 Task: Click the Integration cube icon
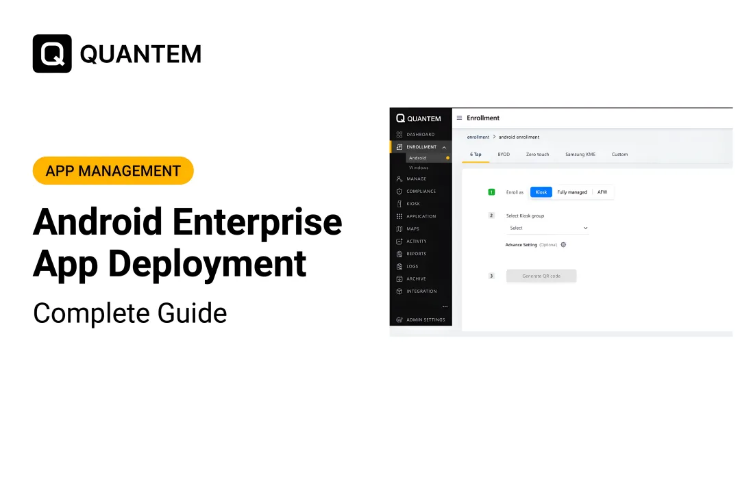point(399,291)
